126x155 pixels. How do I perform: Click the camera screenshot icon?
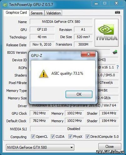click(x=118, y=12)
